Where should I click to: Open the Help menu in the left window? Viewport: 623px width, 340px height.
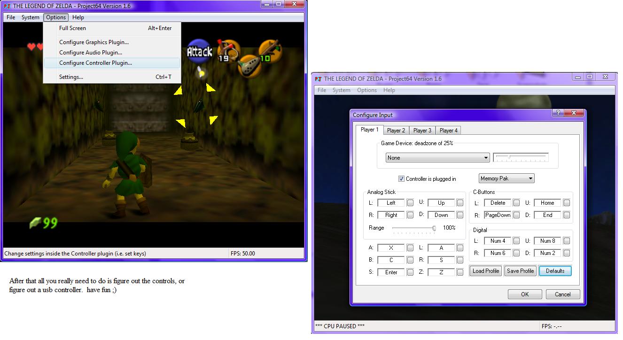tap(78, 17)
